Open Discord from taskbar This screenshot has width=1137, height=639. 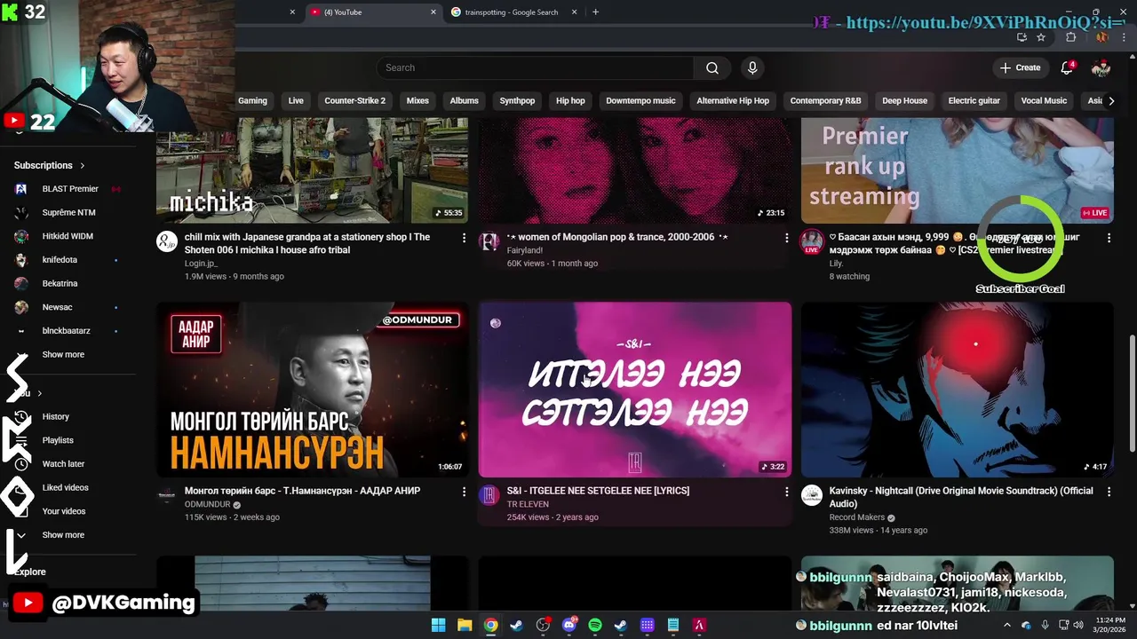click(568, 625)
